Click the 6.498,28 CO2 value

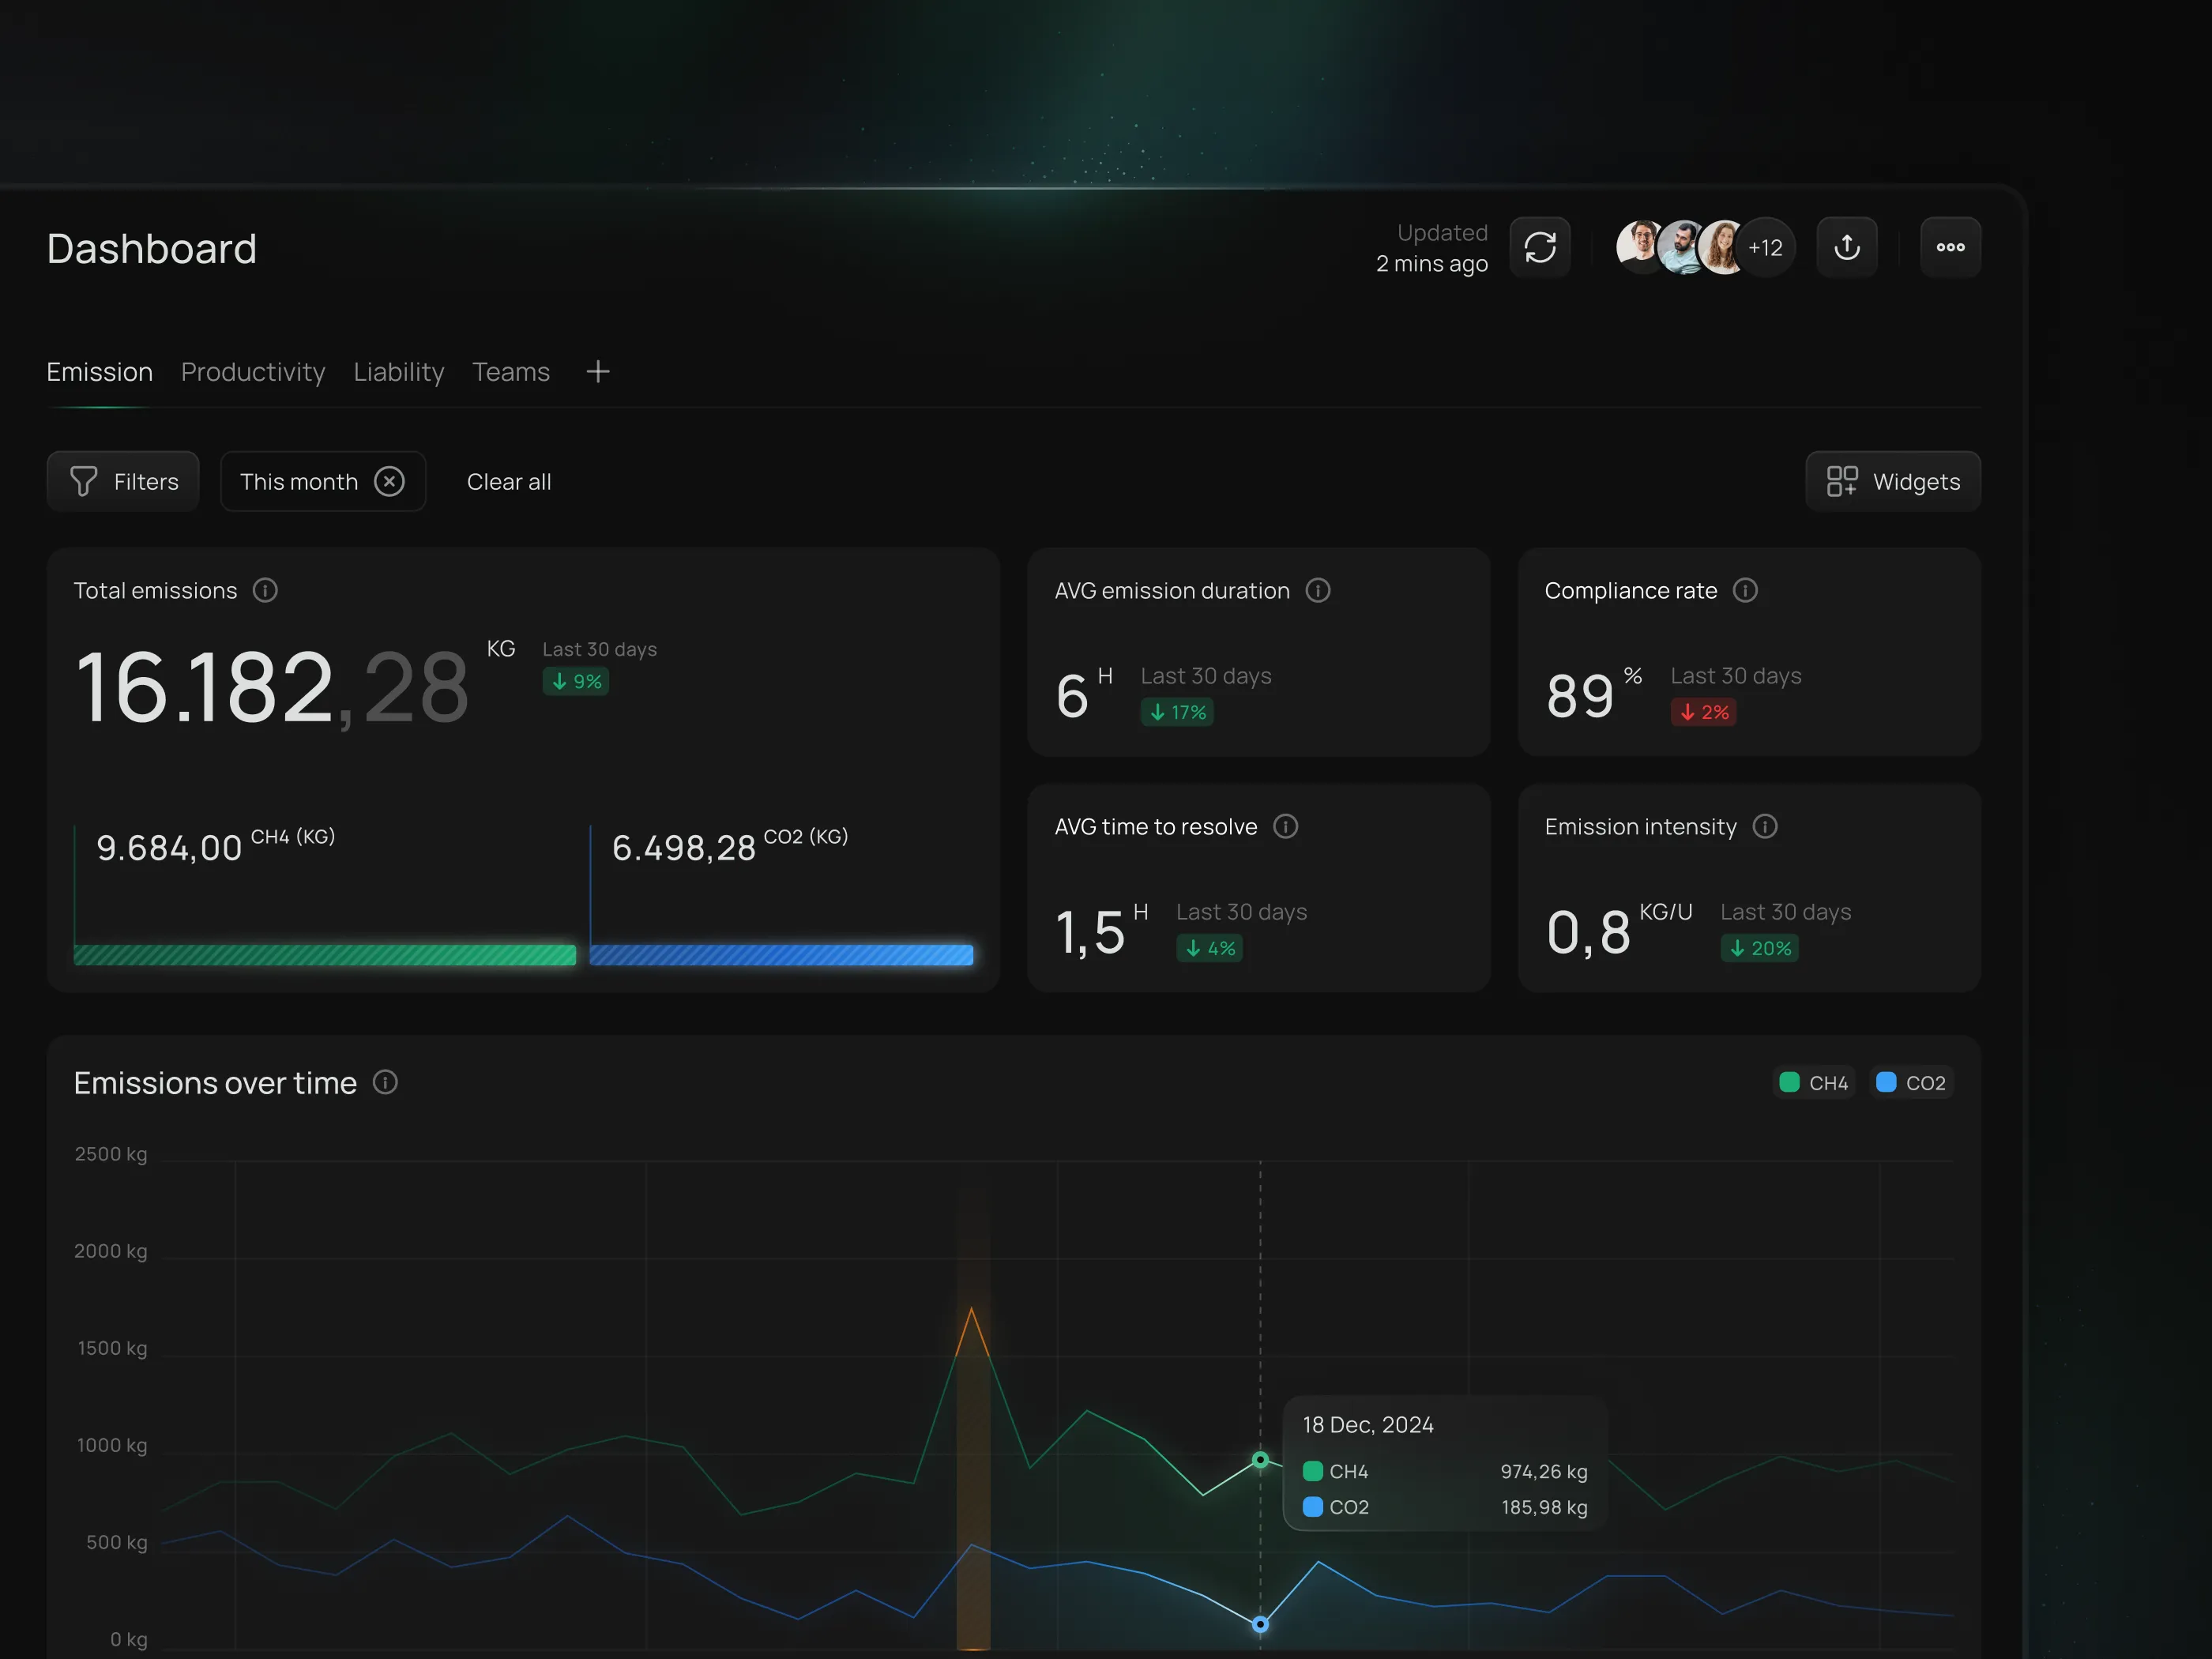684,848
